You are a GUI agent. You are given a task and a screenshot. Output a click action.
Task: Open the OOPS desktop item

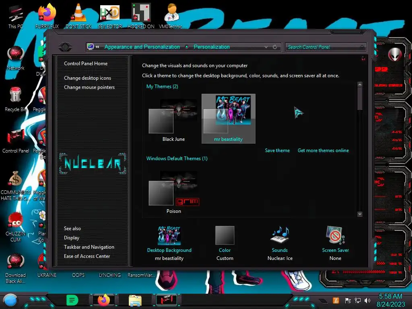click(78, 275)
